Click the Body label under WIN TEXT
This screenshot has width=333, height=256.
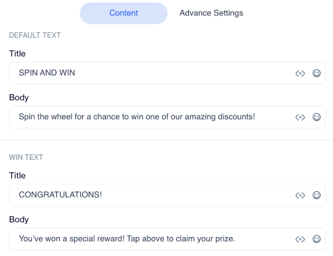19,219
